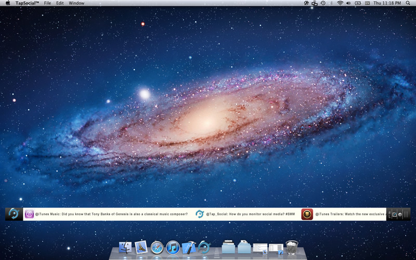Expand the volume control in the menu bar
416x260 pixels.
[x=348, y=3]
